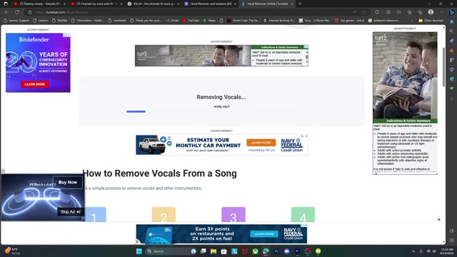This screenshot has height=257, width=457.
Task: Open the YouTube bookmark
Action: 191,21
